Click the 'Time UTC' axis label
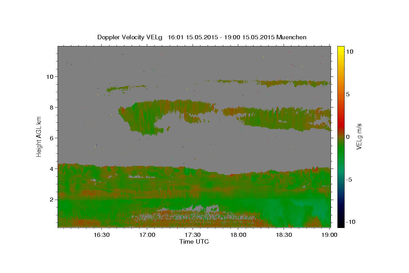409x273 pixels. pos(194,242)
